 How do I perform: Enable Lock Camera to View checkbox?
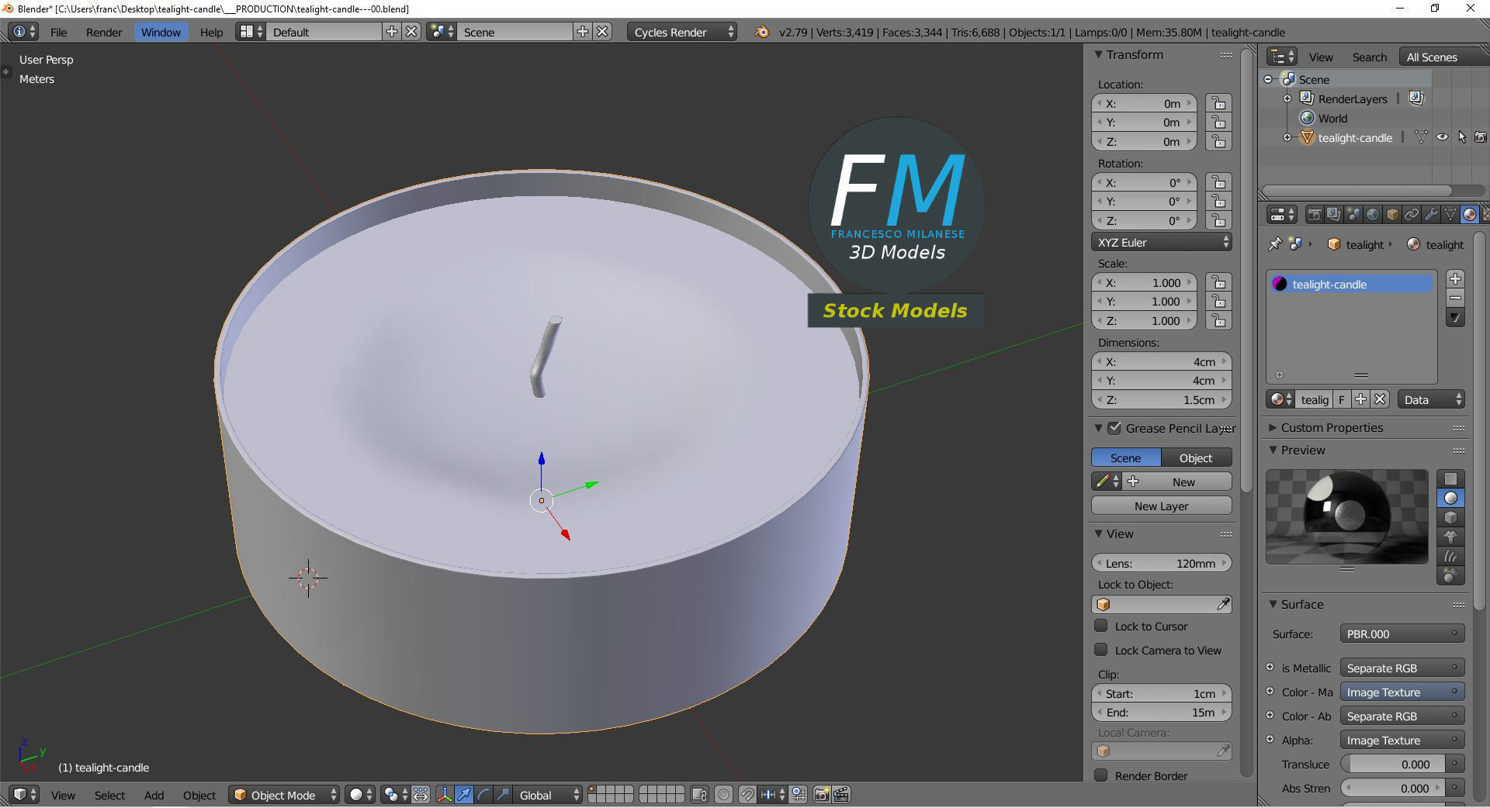pos(1100,650)
